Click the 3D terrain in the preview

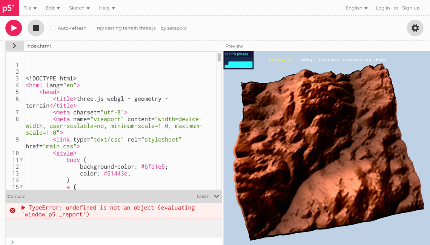point(328,152)
